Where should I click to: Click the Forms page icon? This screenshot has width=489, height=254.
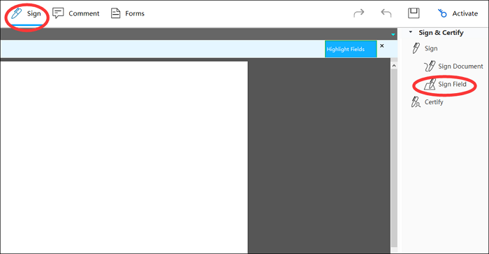[x=116, y=13]
